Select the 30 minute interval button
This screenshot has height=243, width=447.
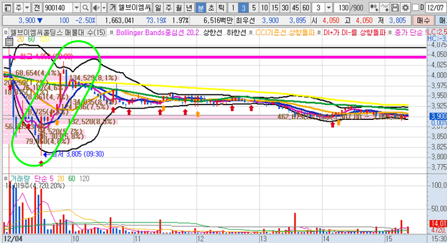click(285, 7)
